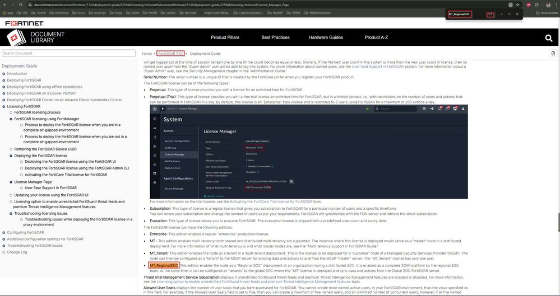
Task: Follow User Seat Support in FortiSOAR link
Action: point(377,67)
